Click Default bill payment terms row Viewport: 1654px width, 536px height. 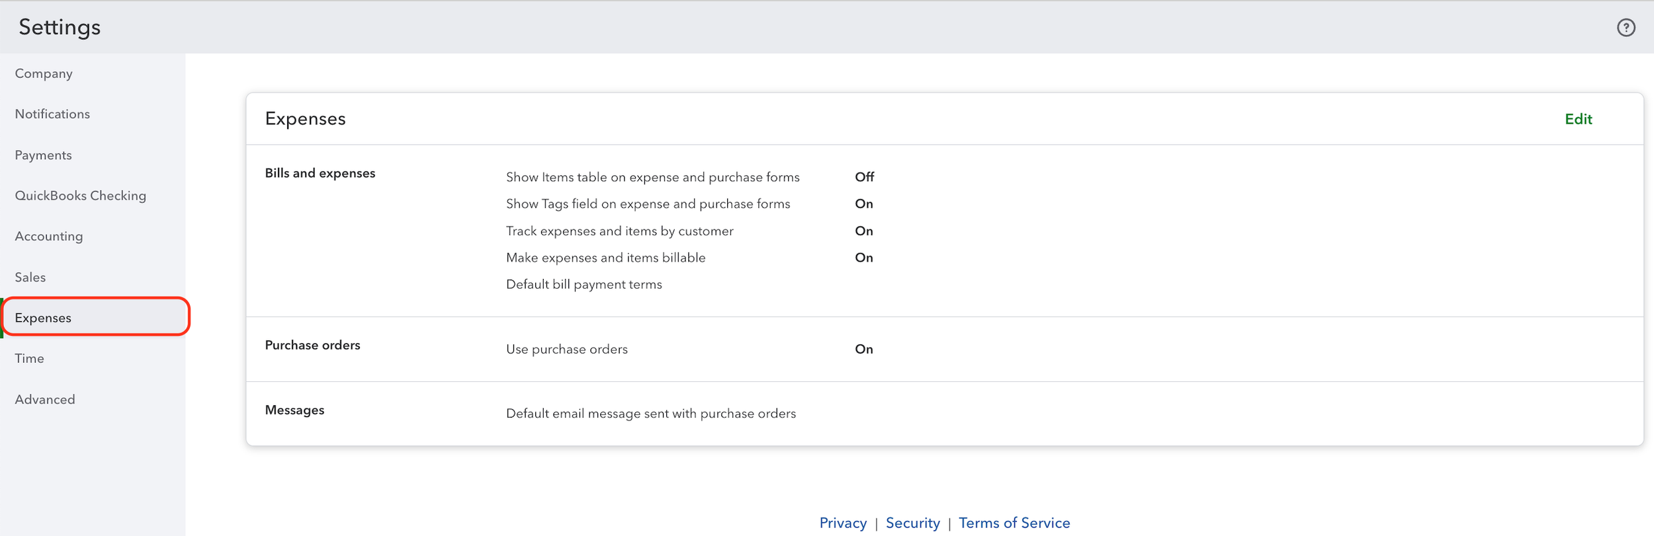tap(584, 284)
